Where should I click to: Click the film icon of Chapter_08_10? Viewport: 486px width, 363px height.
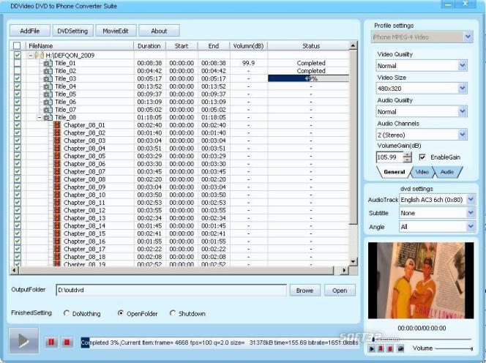[57, 195]
